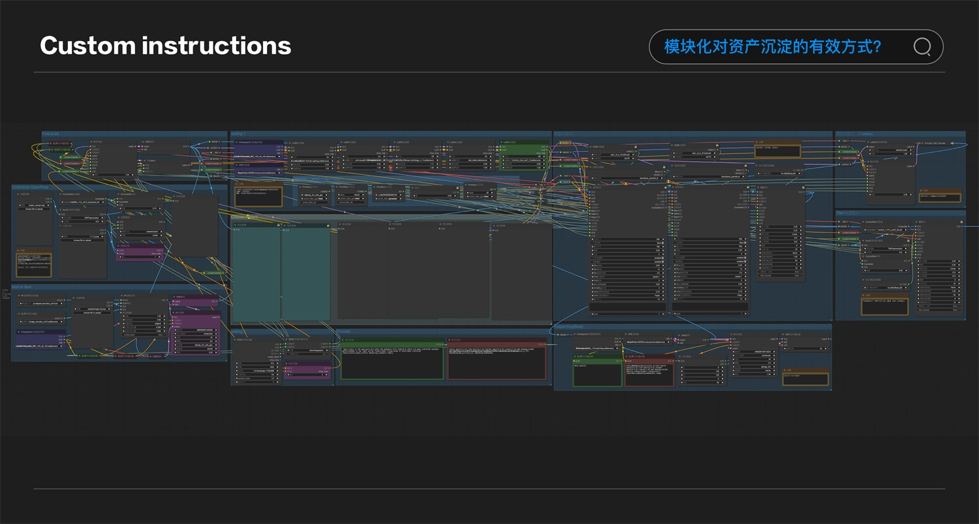Click inside the green positive prompt box
This screenshot has width=979, height=524.
[392, 360]
